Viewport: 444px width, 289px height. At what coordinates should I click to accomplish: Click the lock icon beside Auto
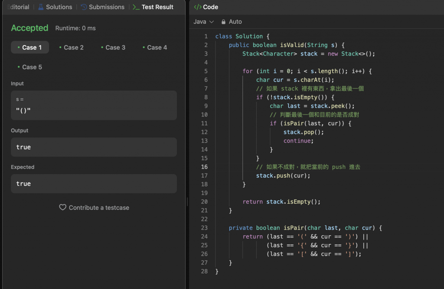[223, 22]
